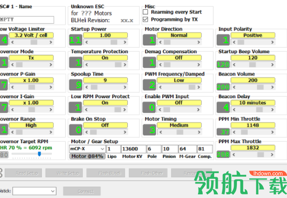Image resolution: width=287 pixels, height=198 pixels.
Task: Increase Startup Beep Volume with right arrow
Action: click(273, 65)
